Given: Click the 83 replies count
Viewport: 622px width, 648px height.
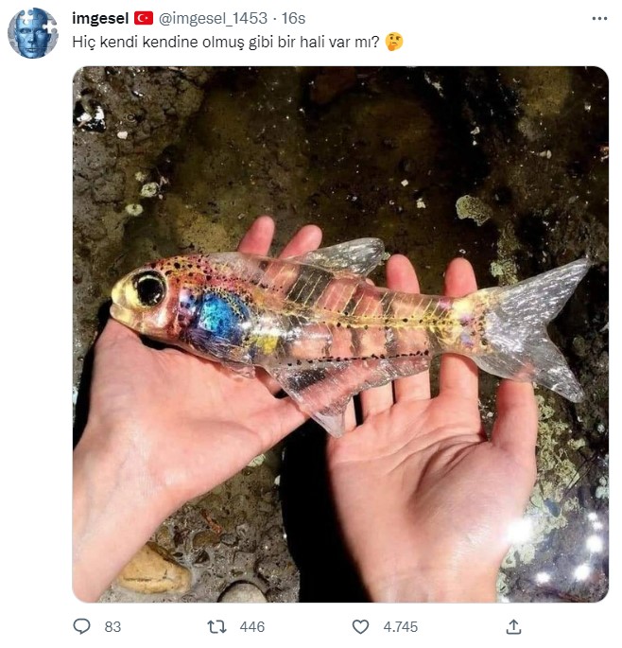Looking at the screenshot, I should click(112, 626).
